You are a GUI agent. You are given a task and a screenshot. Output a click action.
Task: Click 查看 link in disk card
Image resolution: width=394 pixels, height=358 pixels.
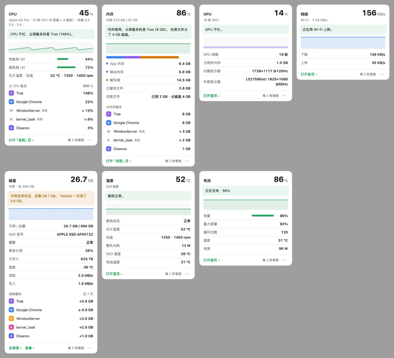pyautogui.click(x=30, y=348)
